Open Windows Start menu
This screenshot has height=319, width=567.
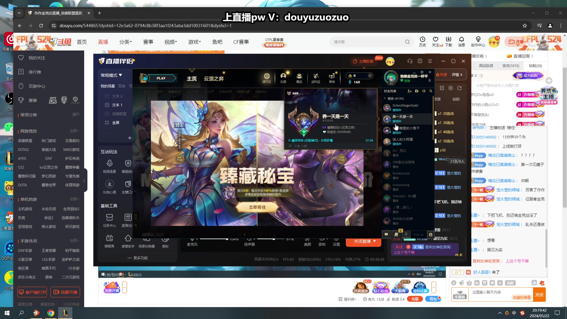7,313
